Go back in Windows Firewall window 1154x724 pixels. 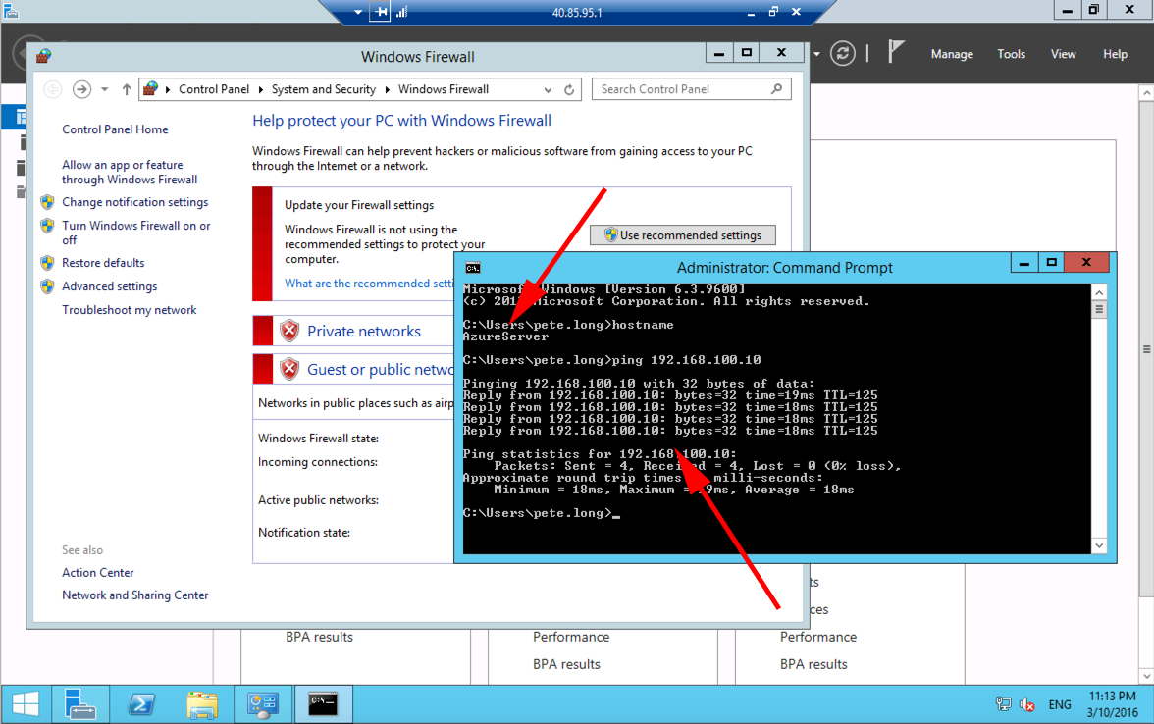click(52, 89)
